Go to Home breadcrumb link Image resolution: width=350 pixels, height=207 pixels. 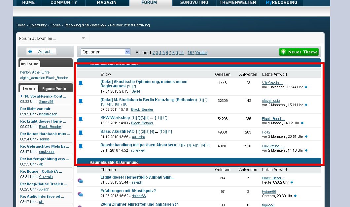tap(21, 25)
